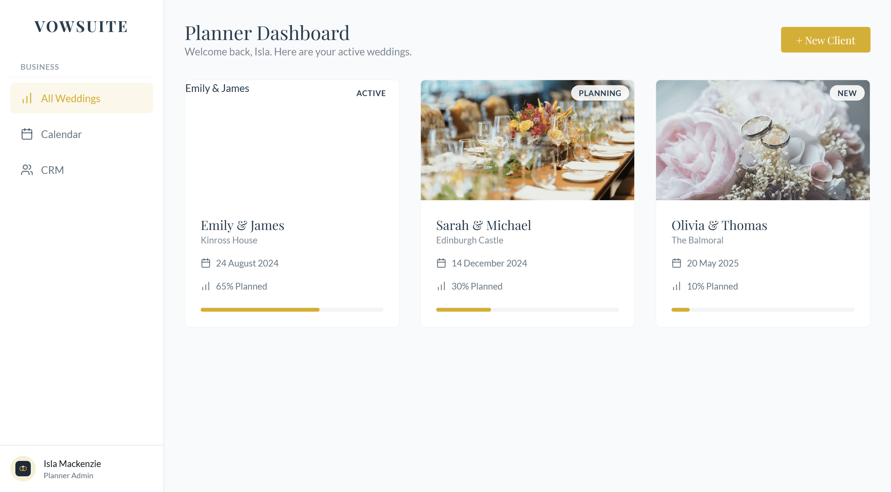Click the calendar icon beside 24 August 2024
This screenshot has width=891, height=492.
click(206, 263)
